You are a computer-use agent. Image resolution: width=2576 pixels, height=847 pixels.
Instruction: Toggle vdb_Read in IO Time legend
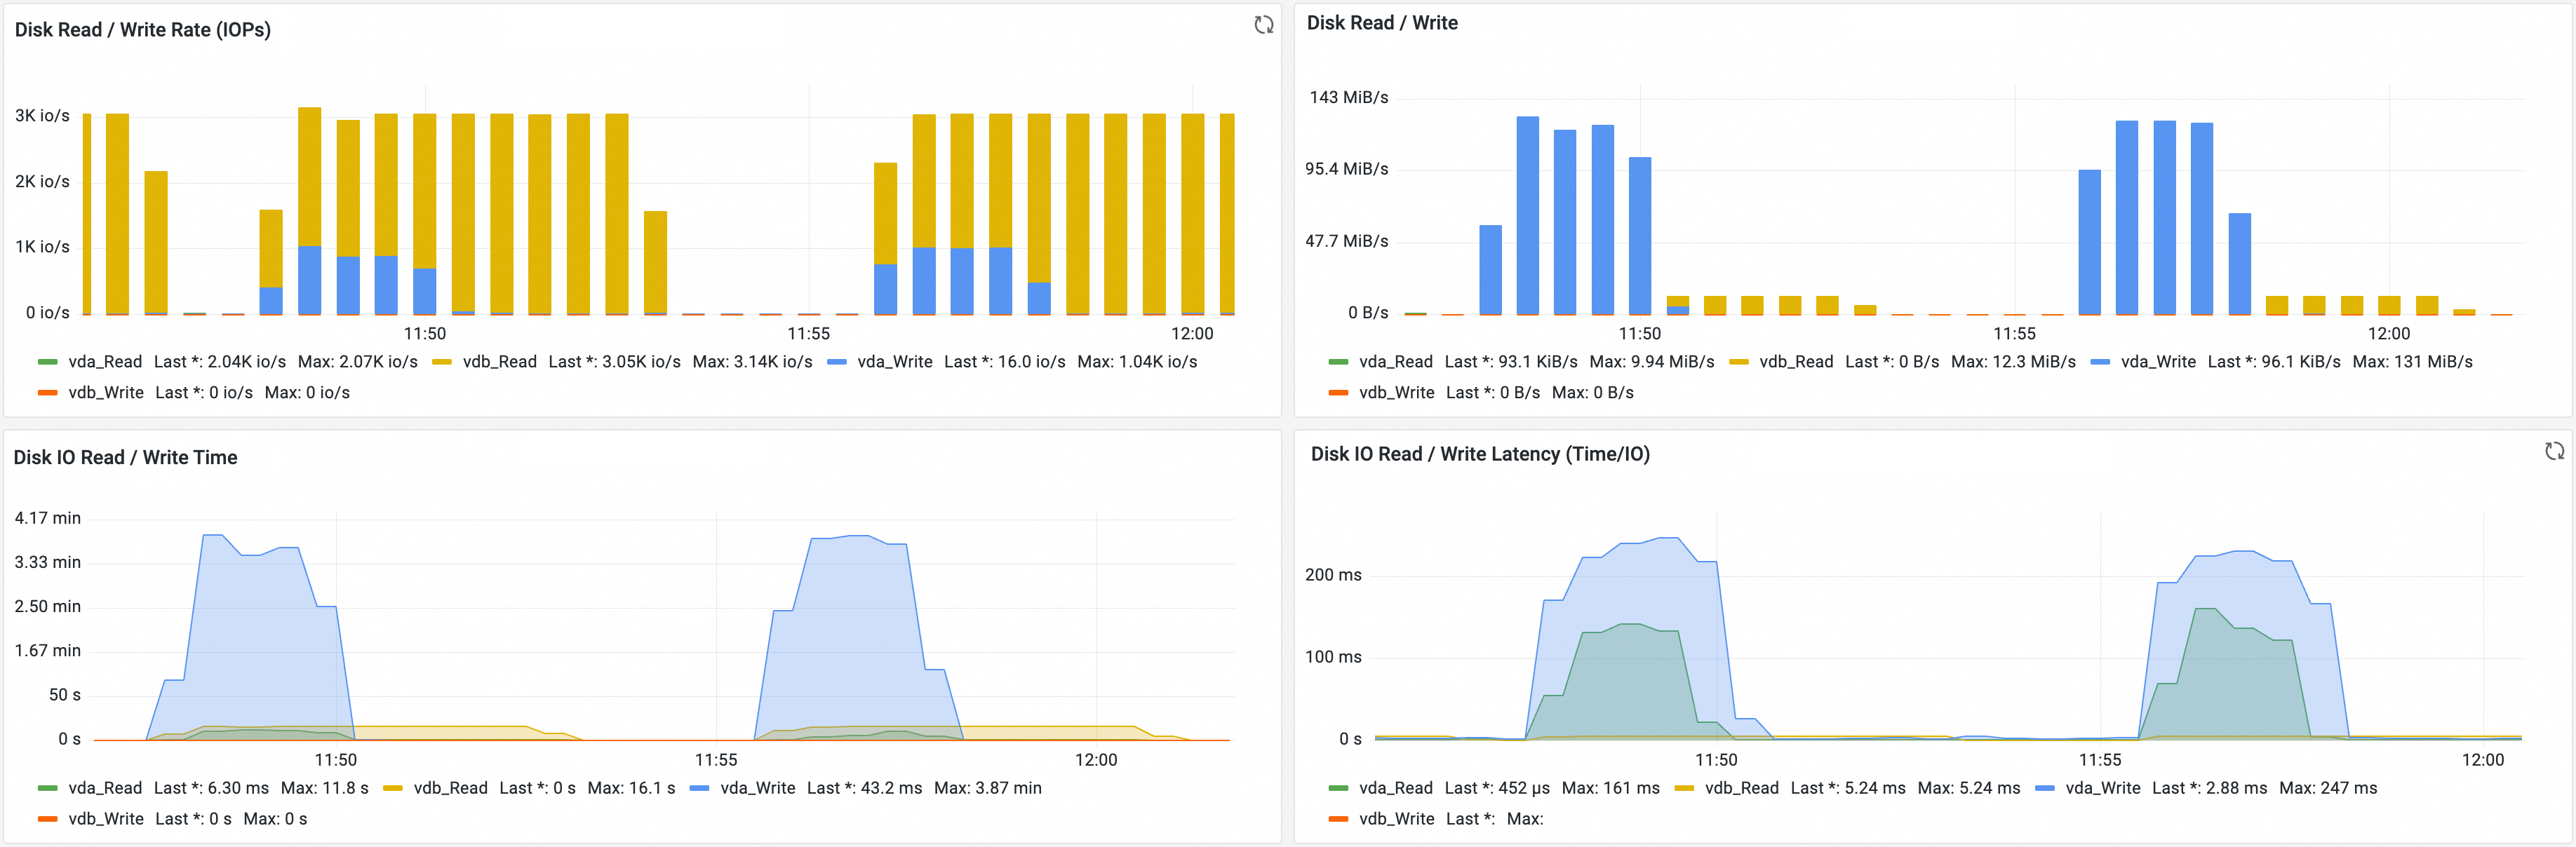[450, 788]
